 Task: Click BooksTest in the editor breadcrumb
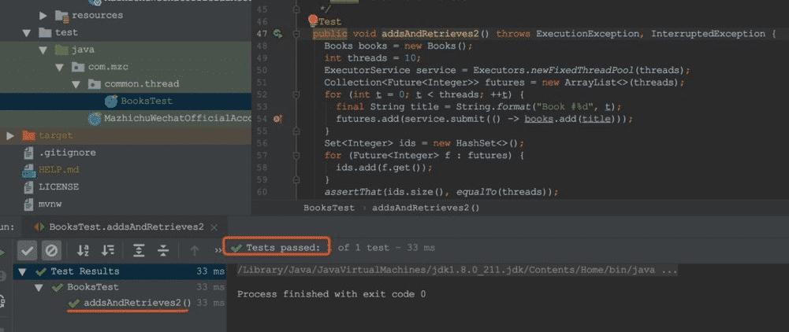[329, 208]
